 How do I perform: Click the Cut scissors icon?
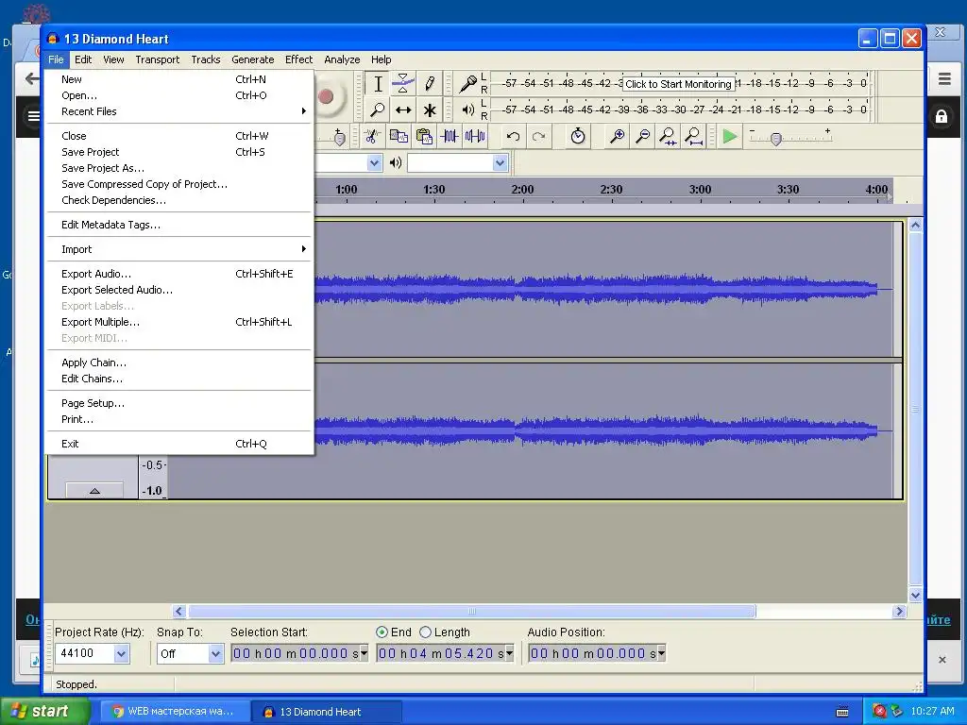click(371, 136)
